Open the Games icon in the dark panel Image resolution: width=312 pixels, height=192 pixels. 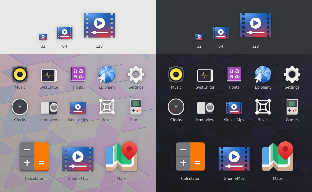(x=292, y=107)
